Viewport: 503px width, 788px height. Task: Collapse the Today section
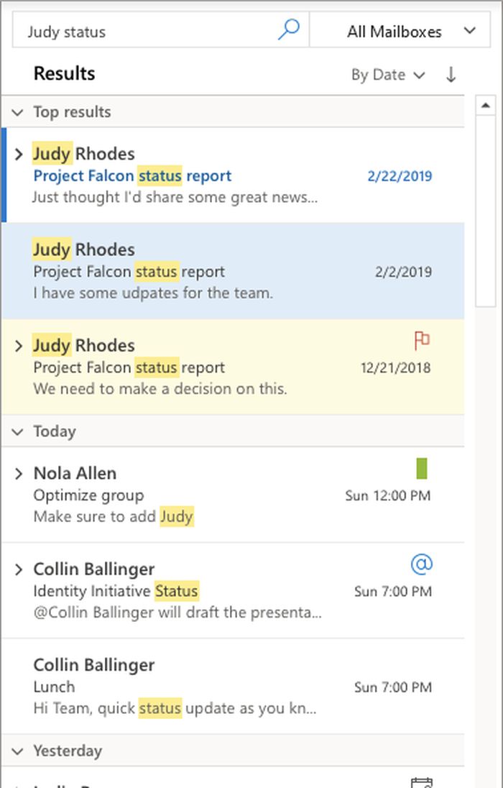pos(18,431)
